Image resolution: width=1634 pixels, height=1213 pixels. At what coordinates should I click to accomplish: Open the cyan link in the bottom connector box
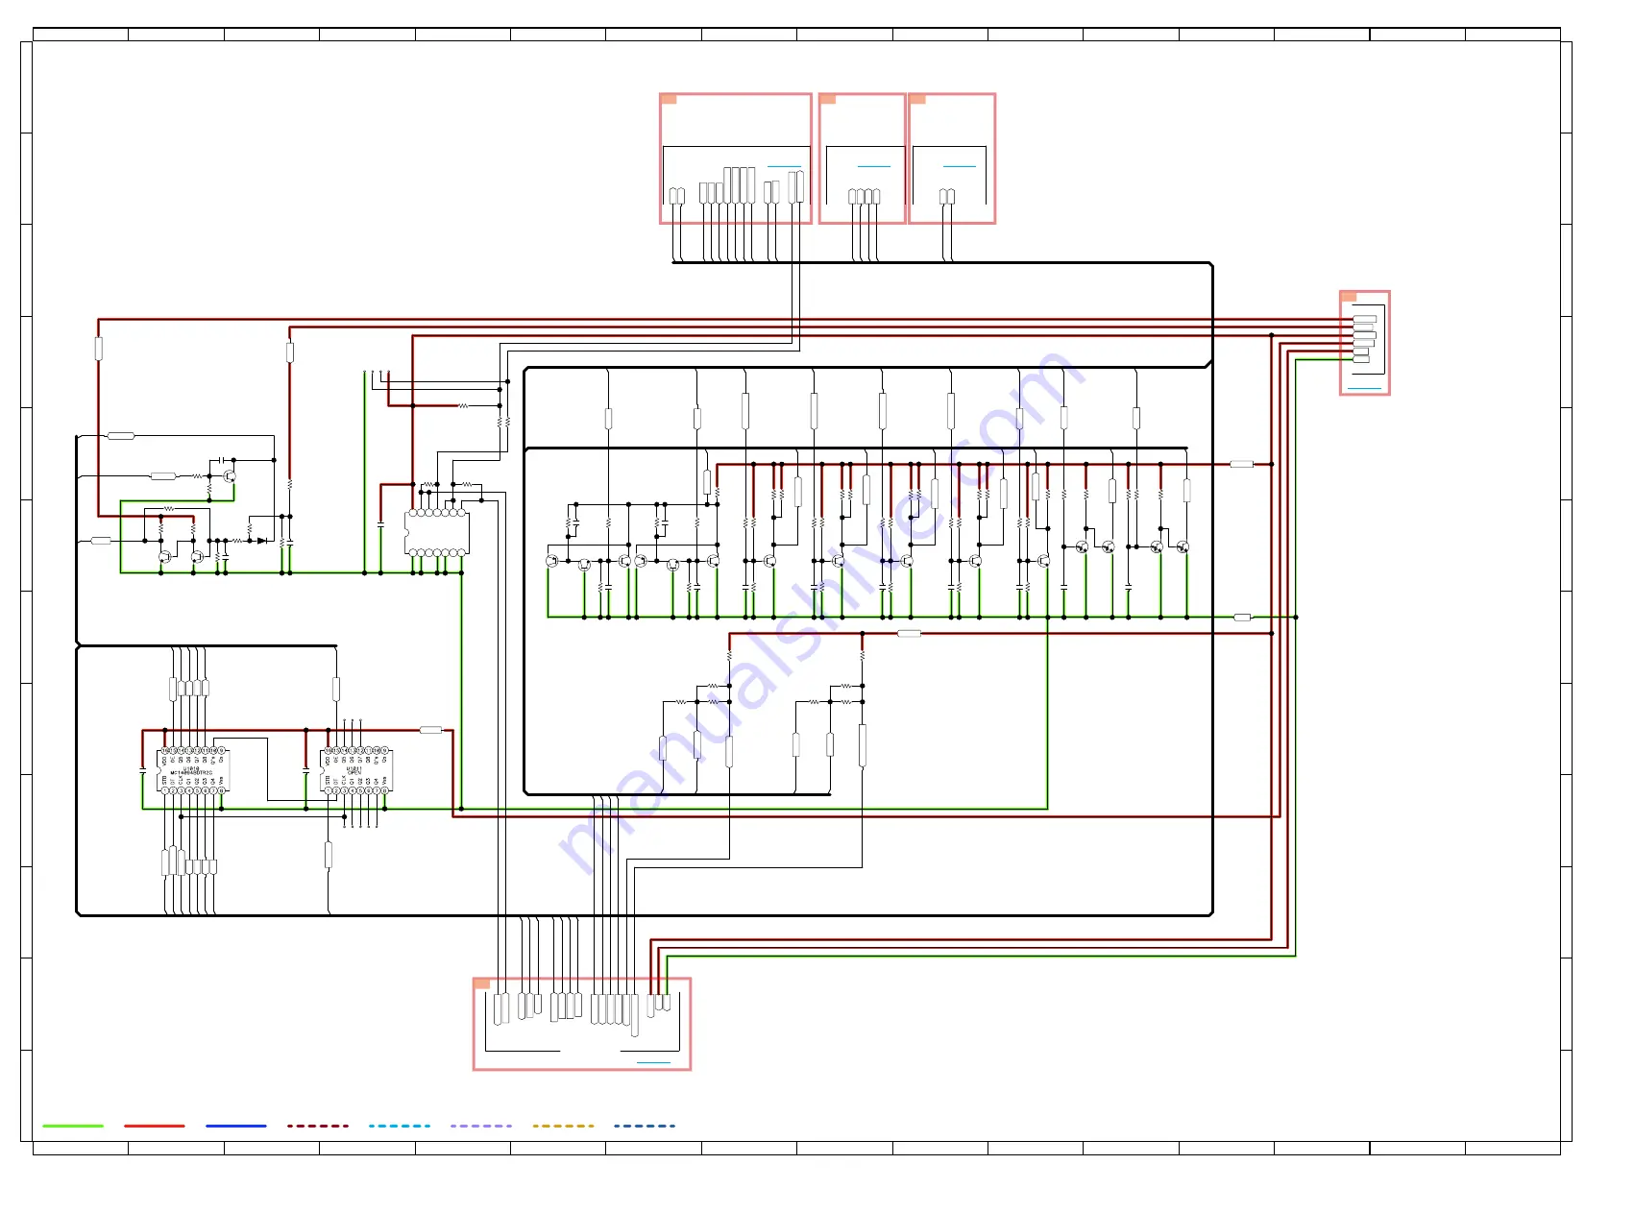point(653,1062)
